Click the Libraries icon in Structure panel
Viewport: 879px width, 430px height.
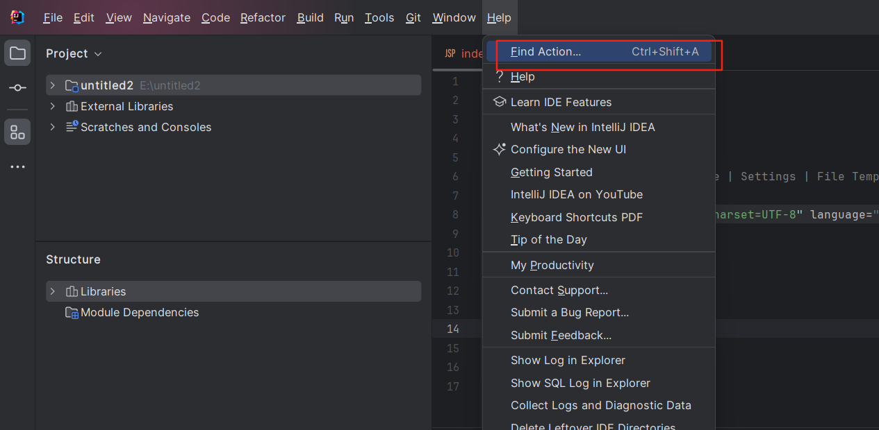72,291
